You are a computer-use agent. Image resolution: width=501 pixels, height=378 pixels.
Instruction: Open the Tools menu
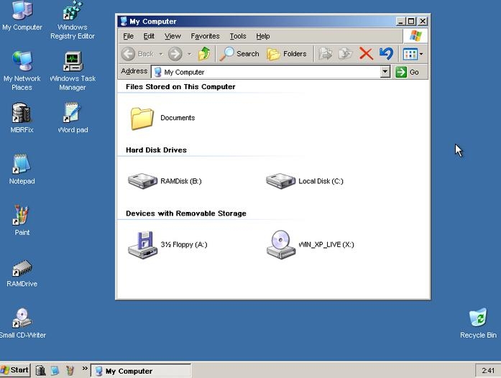tap(238, 36)
